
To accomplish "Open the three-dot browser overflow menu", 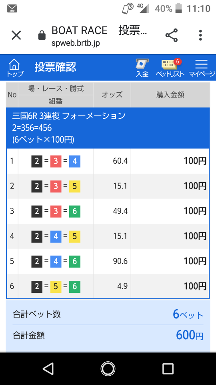I will click(200, 35).
